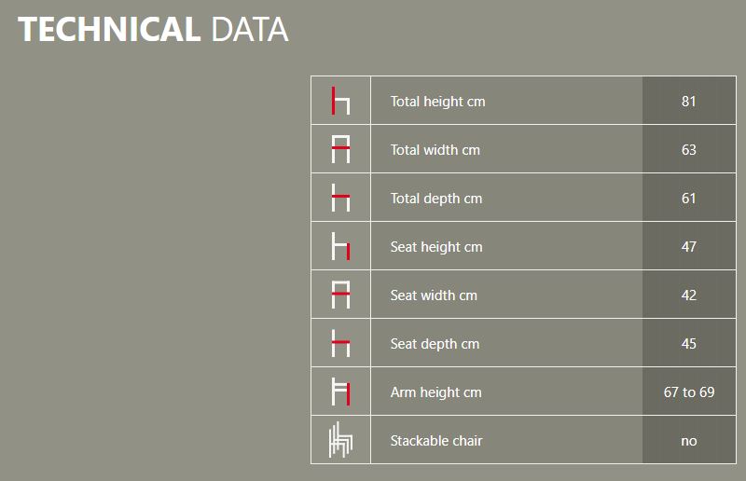Screen dimensions: 746x481
Task: Select the seat height value 47
Action: click(x=688, y=247)
